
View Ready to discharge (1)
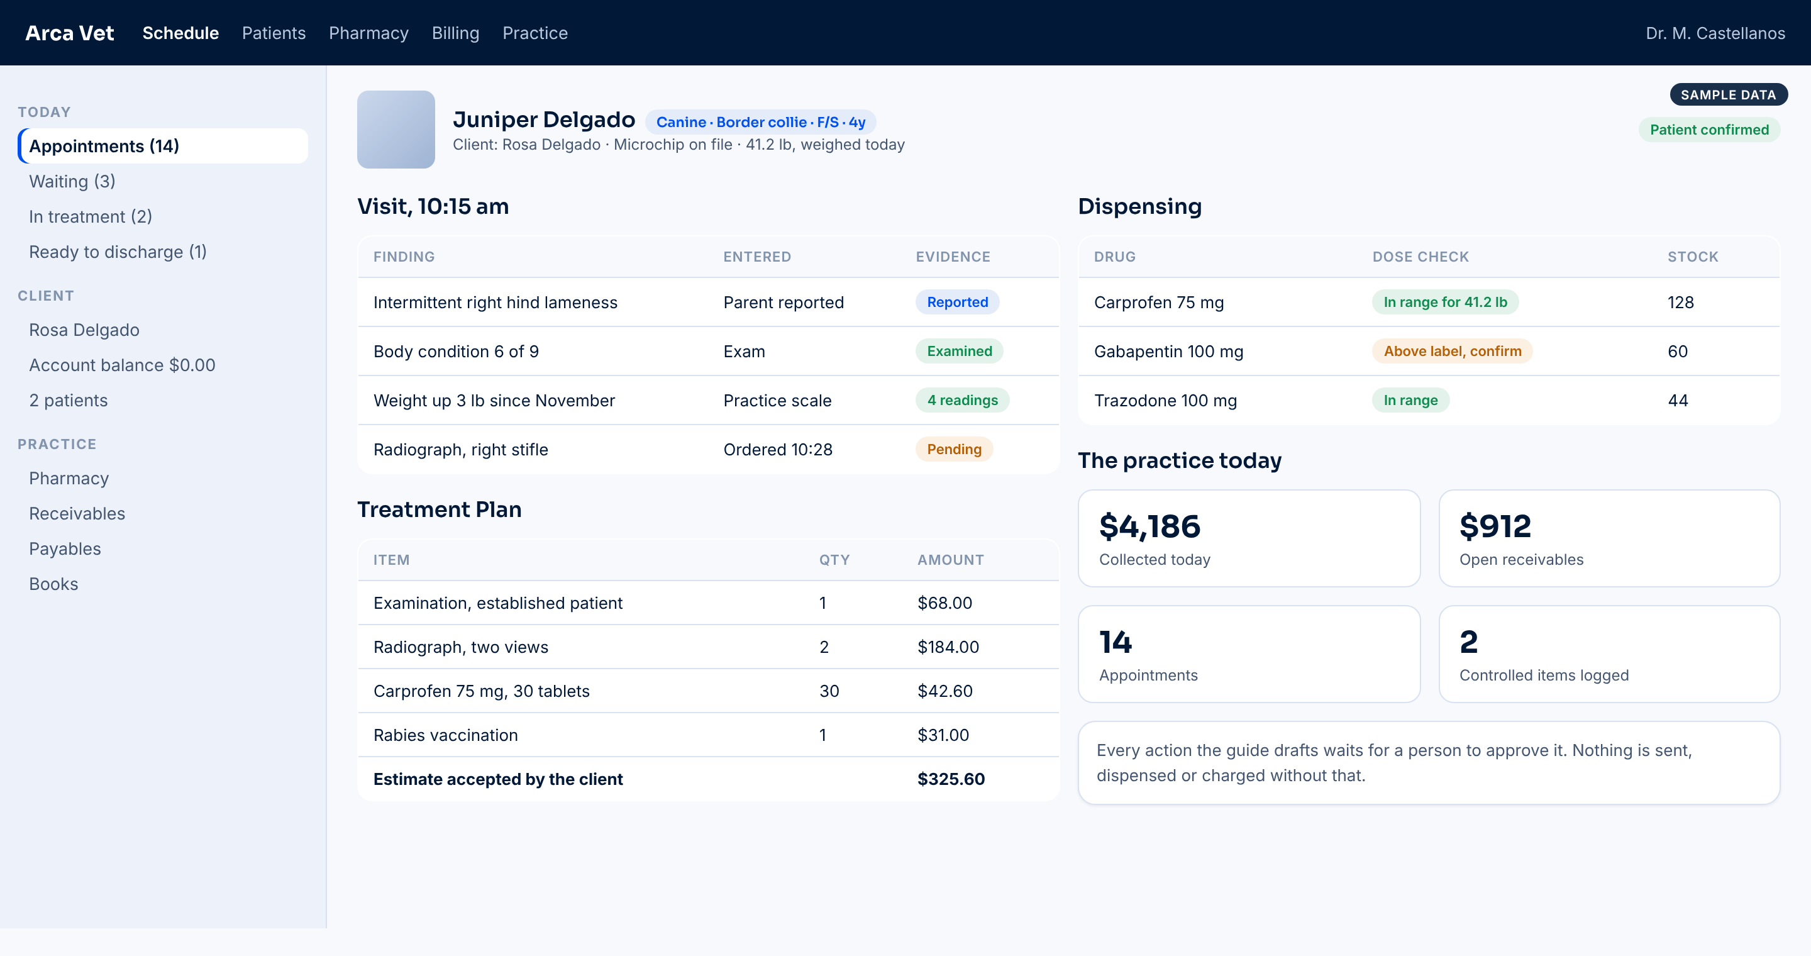click(x=118, y=252)
